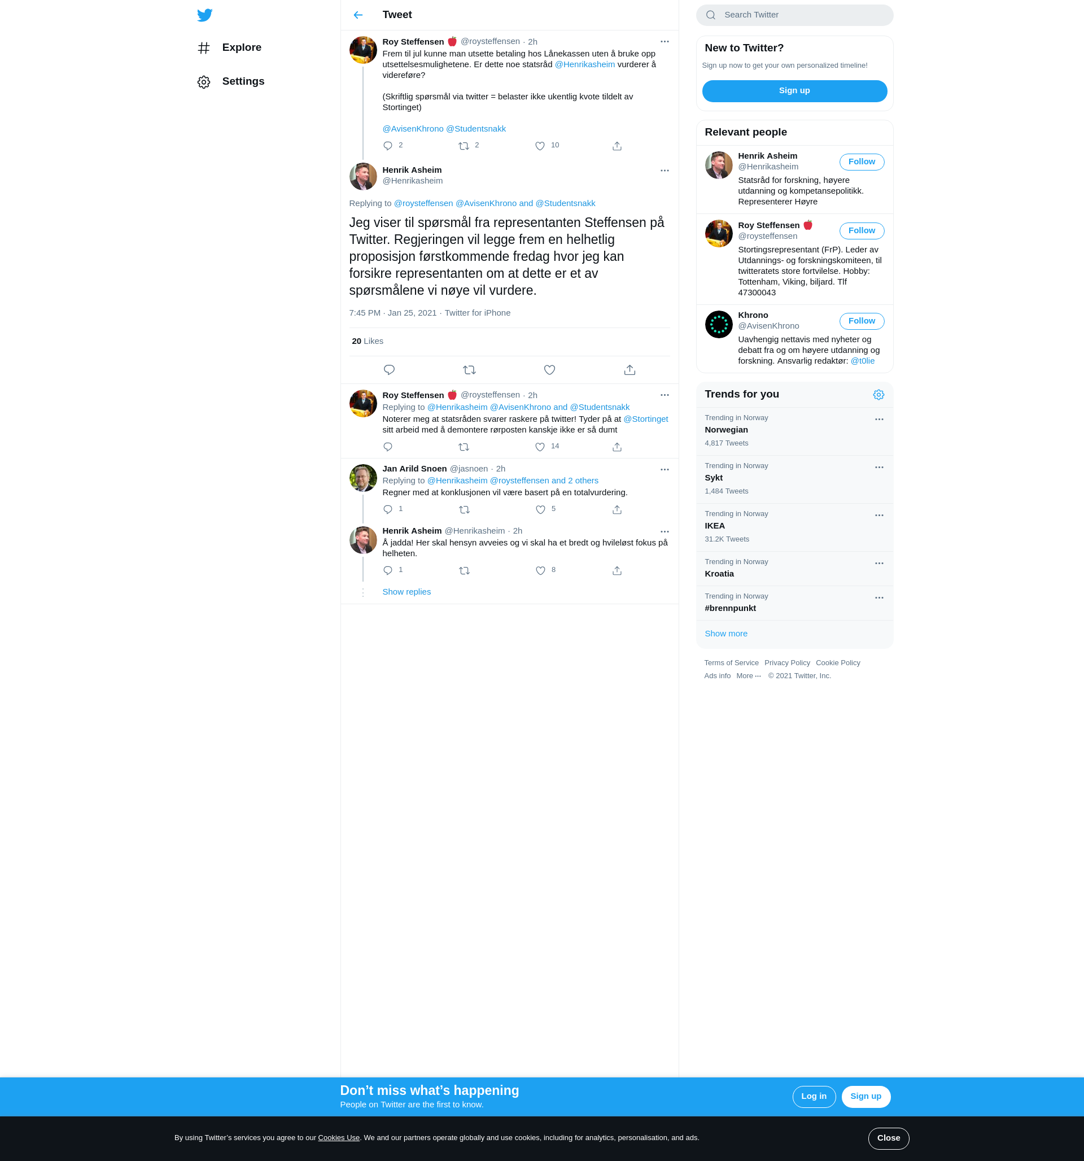Click the Twitter bird logo
The height and width of the screenshot is (1161, 1084).
[x=204, y=15]
